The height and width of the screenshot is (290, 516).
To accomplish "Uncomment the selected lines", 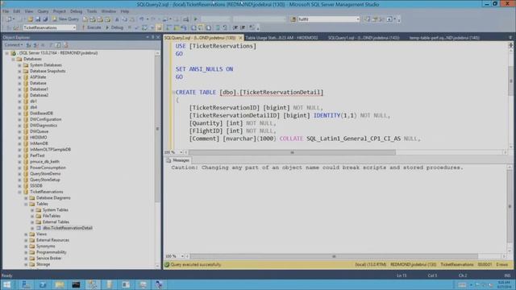I will (225, 27).
